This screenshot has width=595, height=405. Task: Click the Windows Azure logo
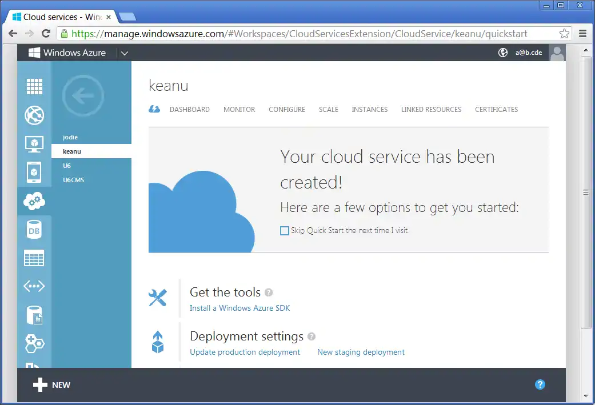67,53
